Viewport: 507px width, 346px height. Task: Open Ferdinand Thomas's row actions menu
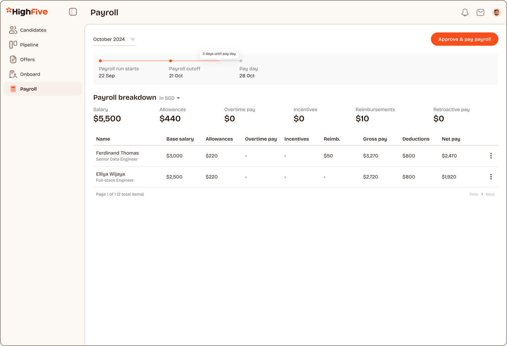(491, 156)
